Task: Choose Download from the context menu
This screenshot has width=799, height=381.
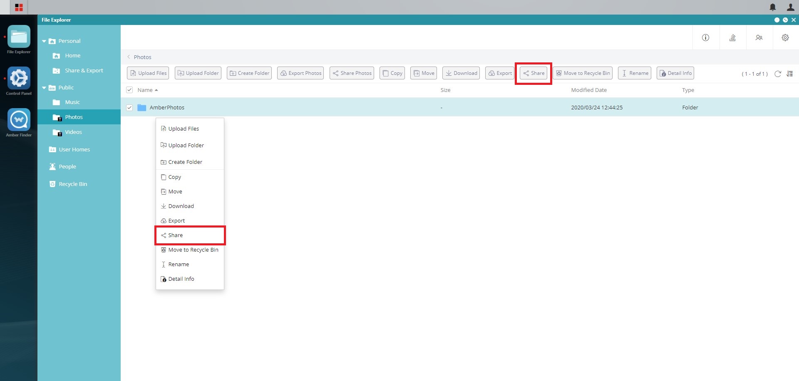Action: 190,206
